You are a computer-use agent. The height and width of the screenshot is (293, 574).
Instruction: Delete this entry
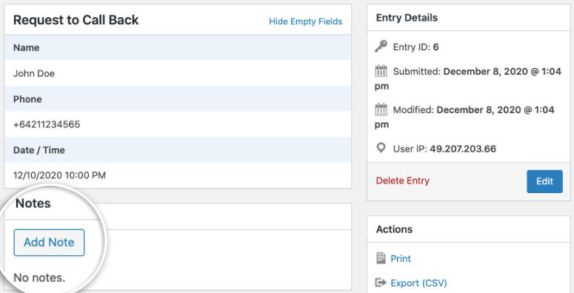pos(402,181)
